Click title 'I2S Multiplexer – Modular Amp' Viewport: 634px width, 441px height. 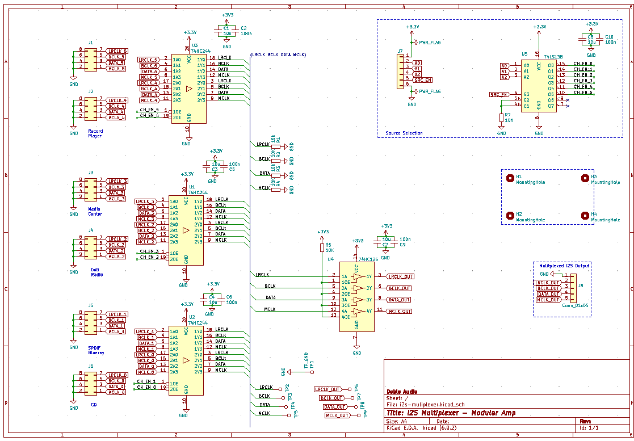(451, 413)
